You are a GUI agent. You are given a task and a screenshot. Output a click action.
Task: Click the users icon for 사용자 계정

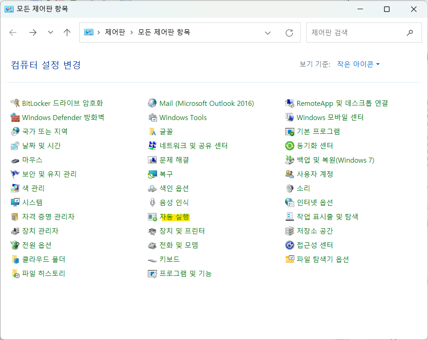pos(289,174)
